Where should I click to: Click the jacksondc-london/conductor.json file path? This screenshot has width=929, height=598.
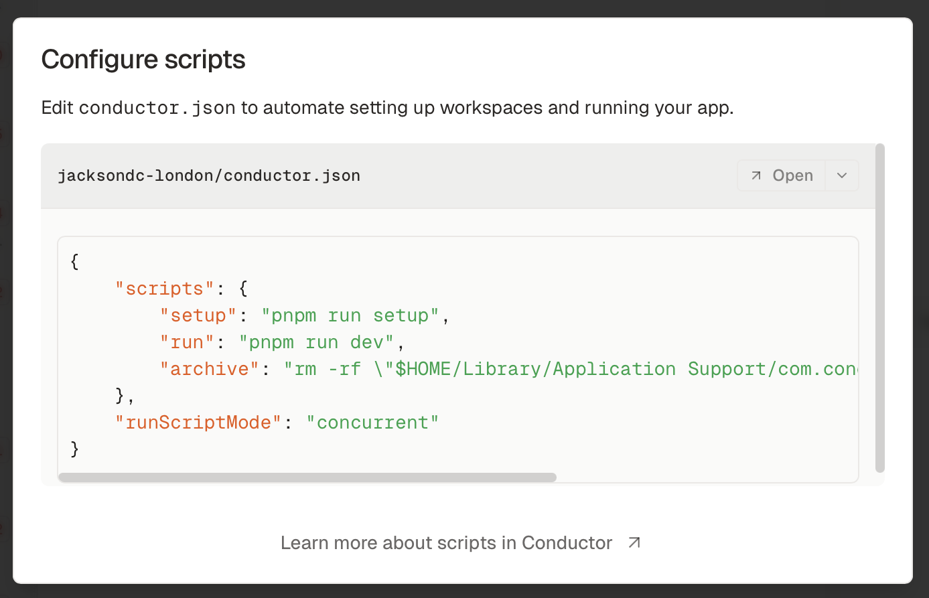(209, 175)
